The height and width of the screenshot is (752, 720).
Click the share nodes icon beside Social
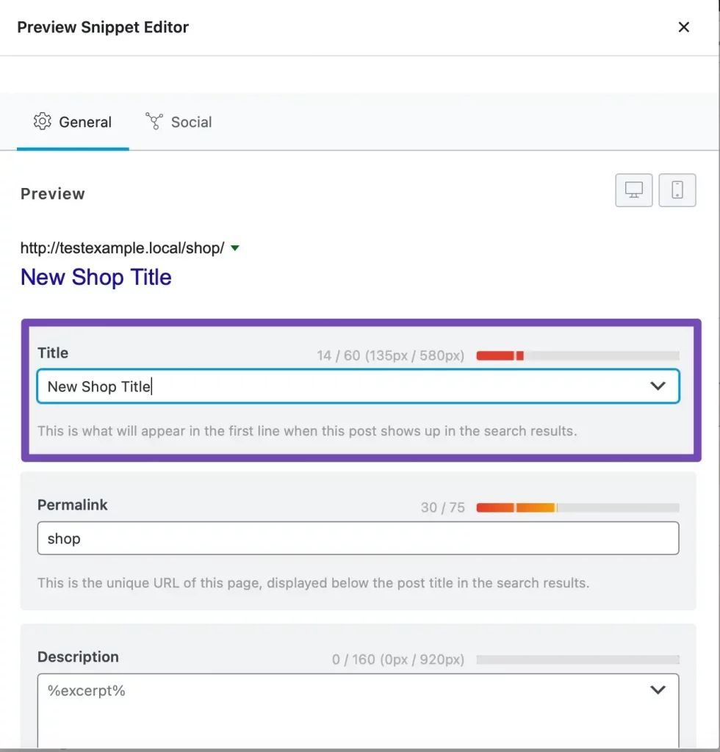tap(154, 122)
